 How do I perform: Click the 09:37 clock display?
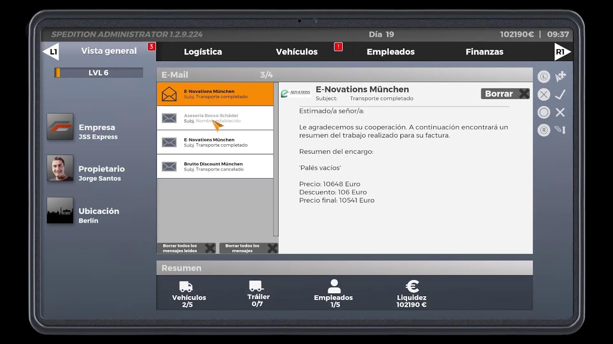(x=558, y=34)
